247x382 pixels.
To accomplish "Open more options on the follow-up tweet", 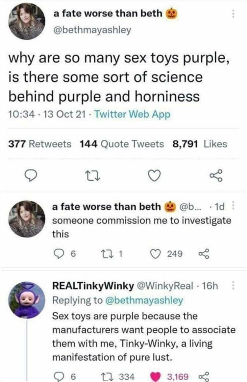I will 233,207.
